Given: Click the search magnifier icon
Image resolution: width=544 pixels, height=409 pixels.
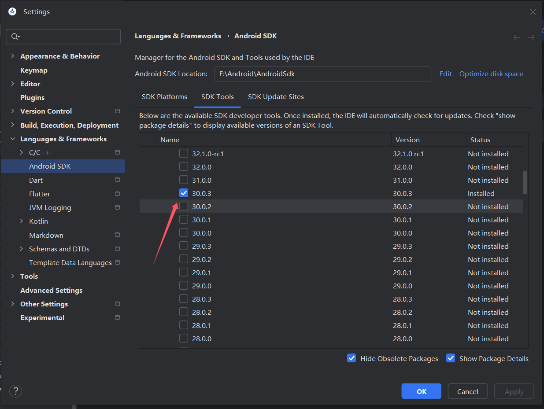Looking at the screenshot, I should pyautogui.click(x=15, y=37).
